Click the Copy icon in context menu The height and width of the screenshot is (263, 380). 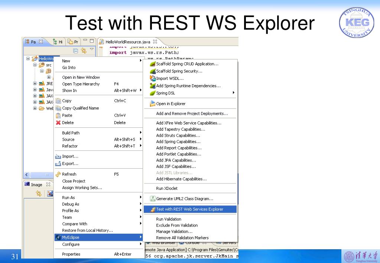58,101
